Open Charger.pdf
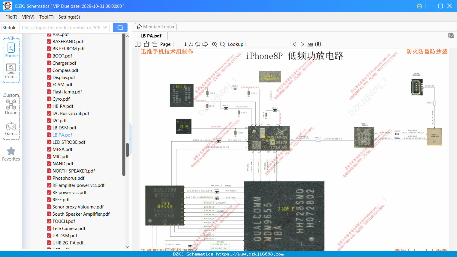Screen dimensions: 457x257 click(64, 63)
